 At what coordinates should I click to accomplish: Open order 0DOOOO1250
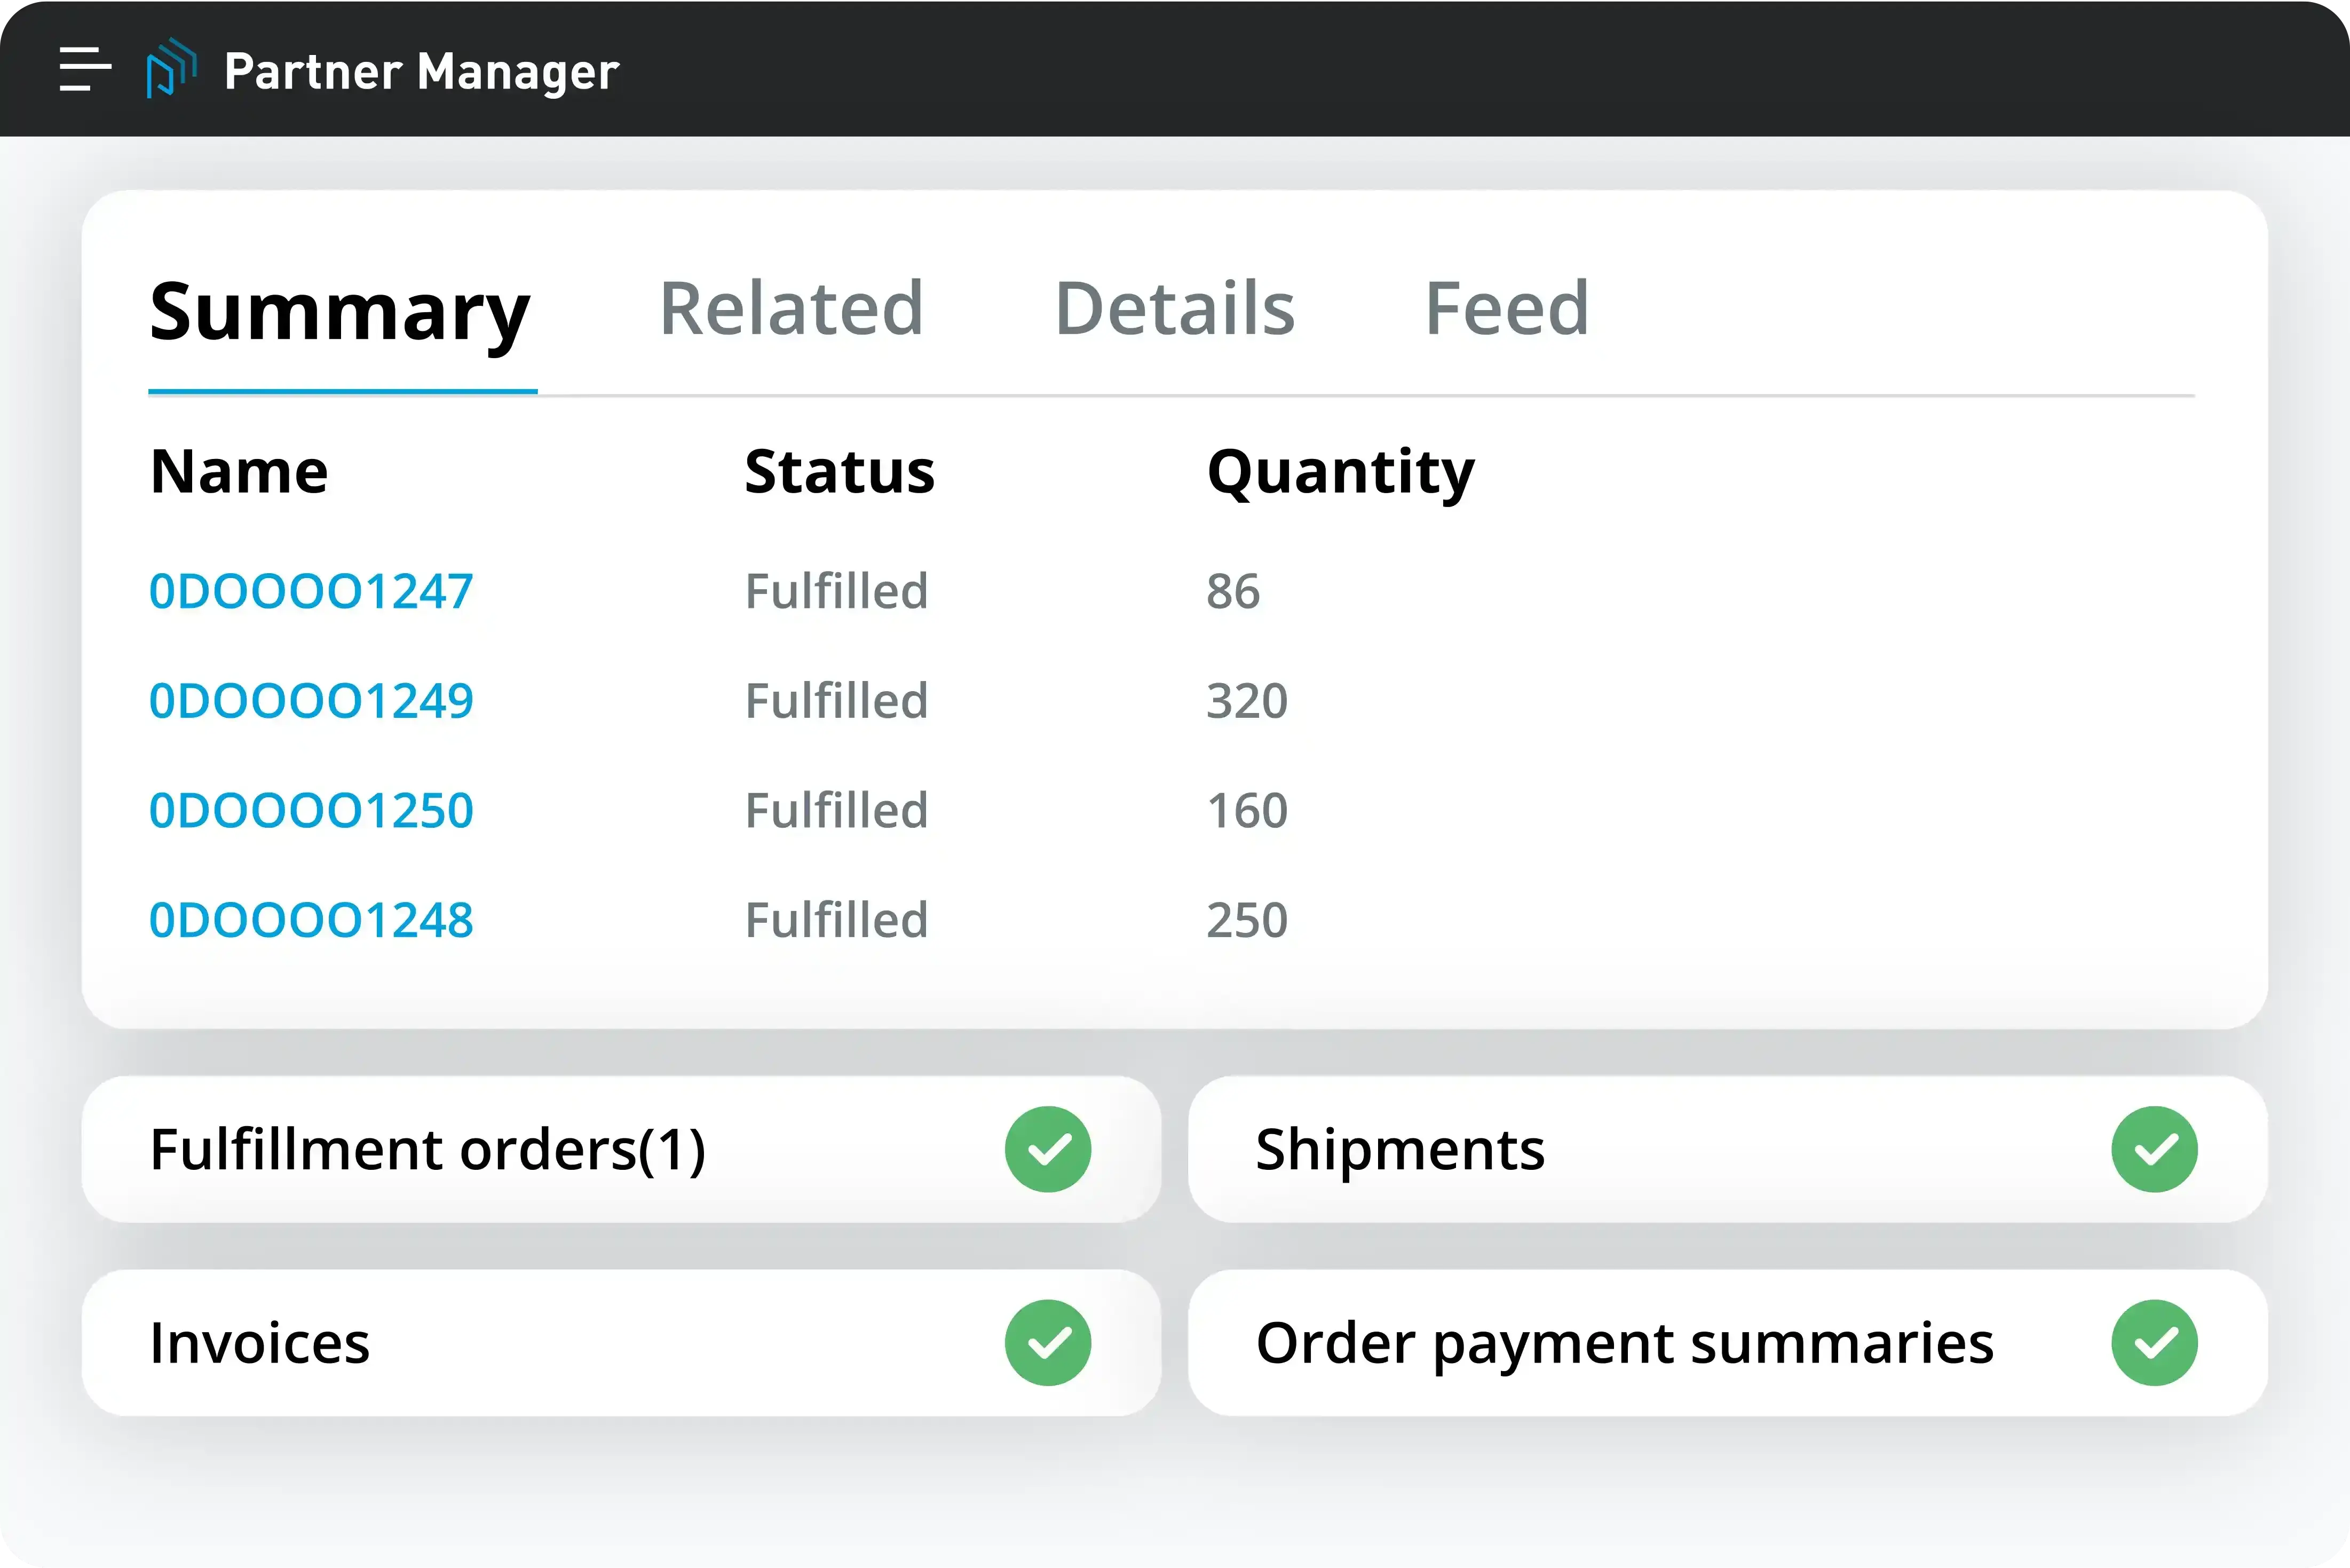(x=311, y=809)
